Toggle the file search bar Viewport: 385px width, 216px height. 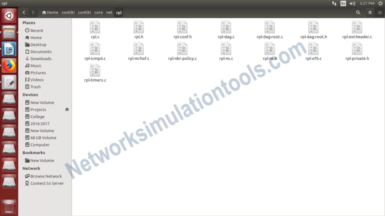(x=358, y=12)
